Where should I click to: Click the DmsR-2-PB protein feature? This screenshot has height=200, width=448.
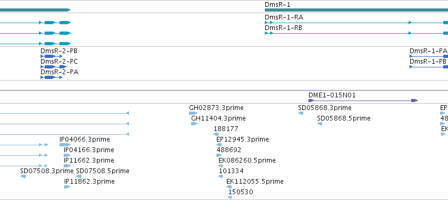coord(52,56)
